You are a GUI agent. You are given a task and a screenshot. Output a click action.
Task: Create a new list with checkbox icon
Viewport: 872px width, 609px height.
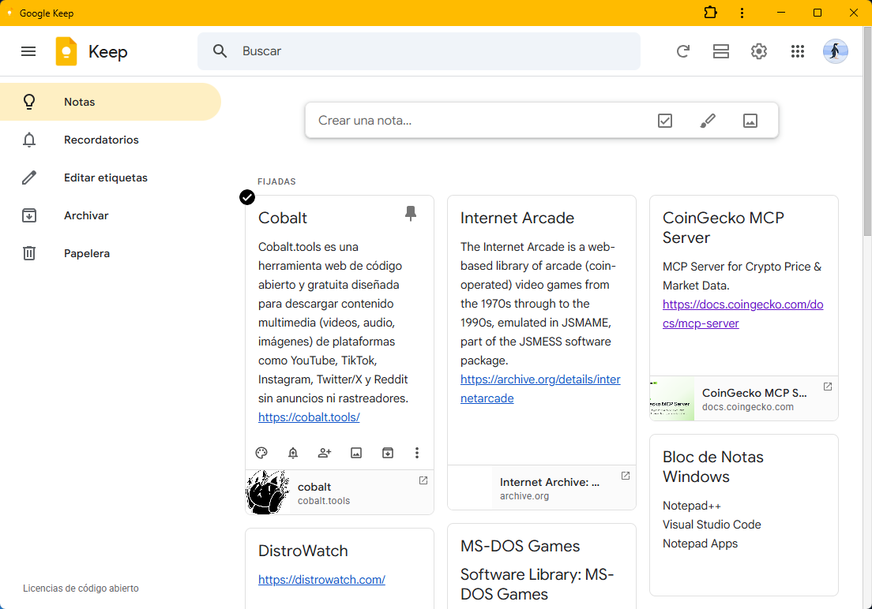pyautogui.click(x=665, y=121)
